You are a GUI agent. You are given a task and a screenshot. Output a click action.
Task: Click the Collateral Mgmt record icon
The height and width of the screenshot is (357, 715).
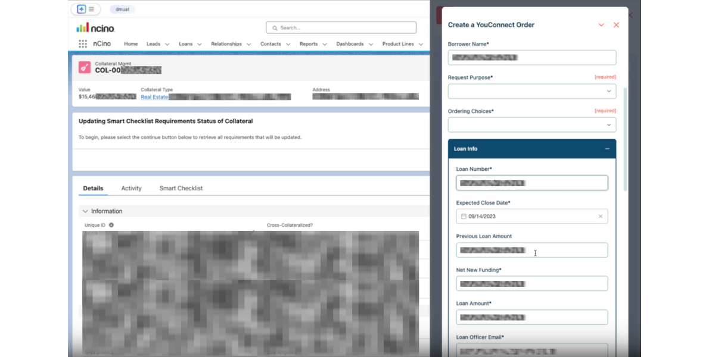[x=85, y=67]
